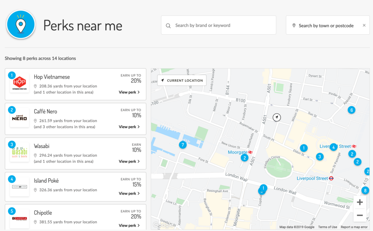Zoom in on the map
Viewport: 373px width, 231px height.
[360, 202]
